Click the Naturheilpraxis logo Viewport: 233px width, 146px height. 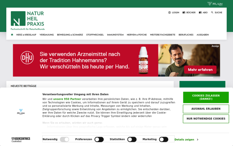tap(28, 21)
